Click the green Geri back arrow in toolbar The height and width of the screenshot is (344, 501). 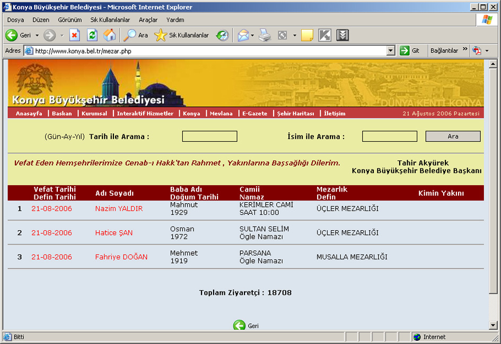pos(12,35)
